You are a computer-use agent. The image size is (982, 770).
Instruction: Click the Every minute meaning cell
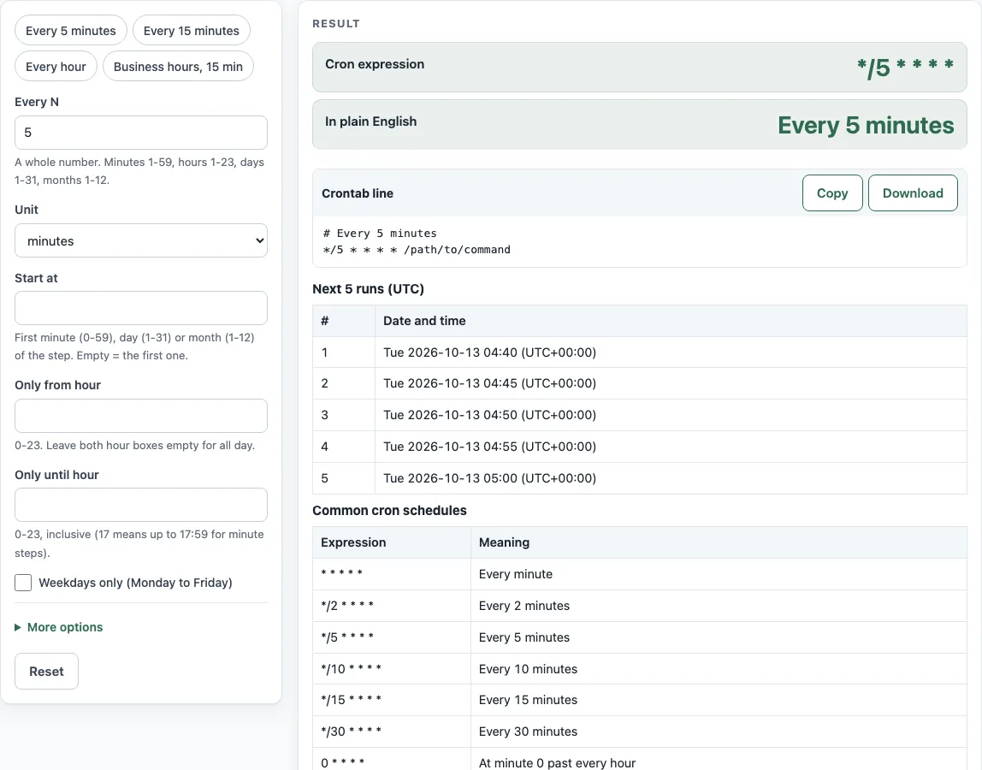pos(719,574)
